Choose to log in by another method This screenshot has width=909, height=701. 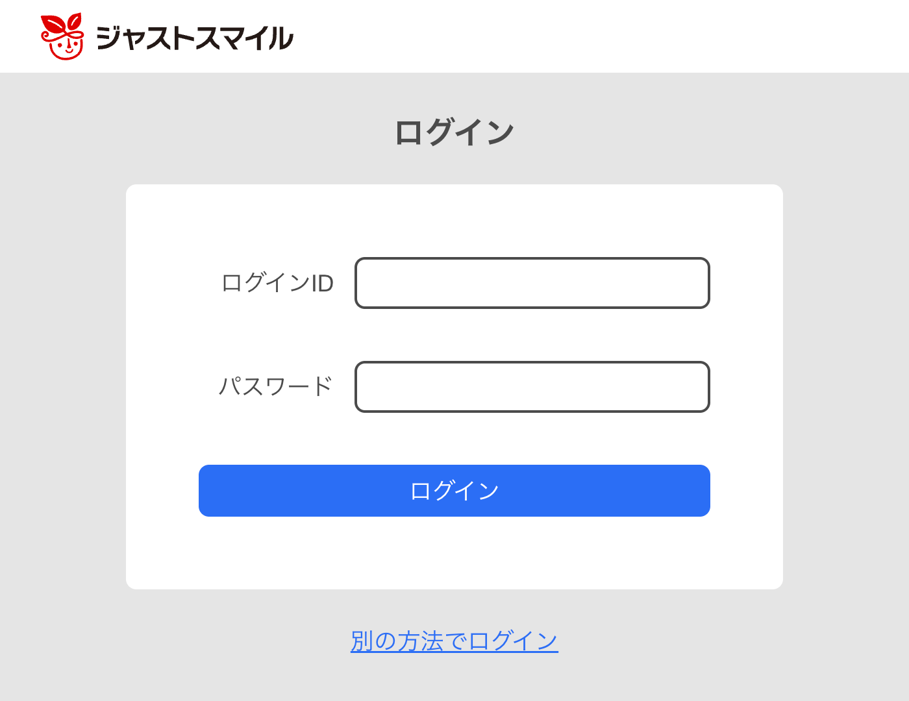[454, 641]
